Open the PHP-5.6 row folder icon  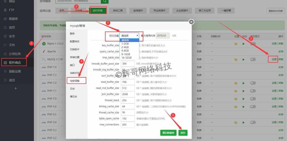[236, 107]
